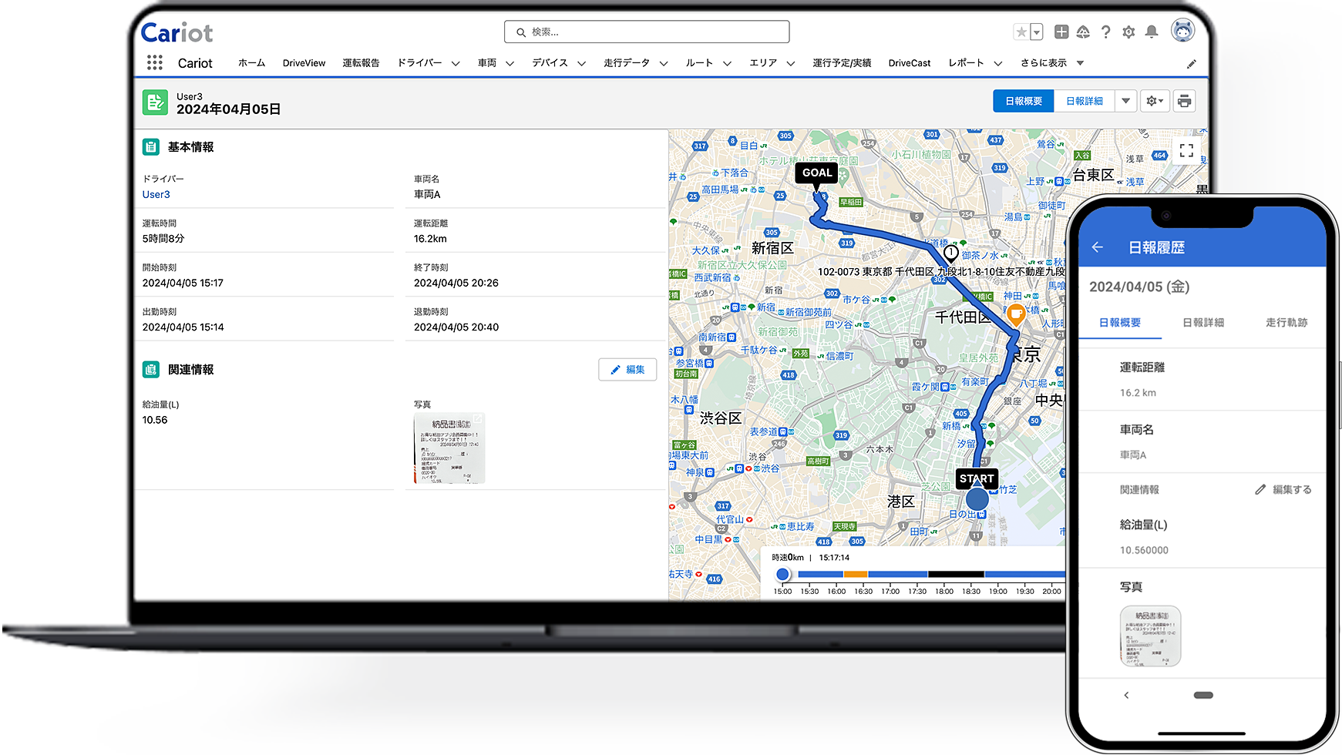1342x755 pixels.
Task: Move the timeline playback slider handle
Action: (x=782, y=574)
